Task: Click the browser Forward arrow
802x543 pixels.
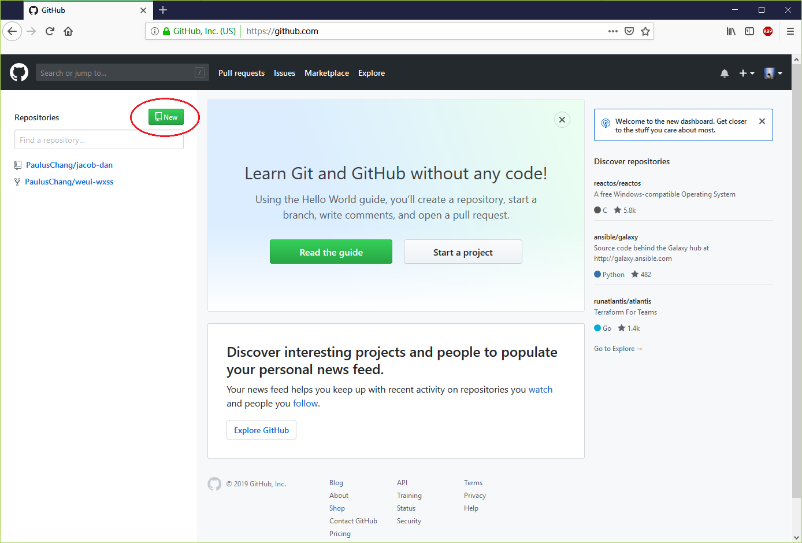Action: click(x=31, y=31)
